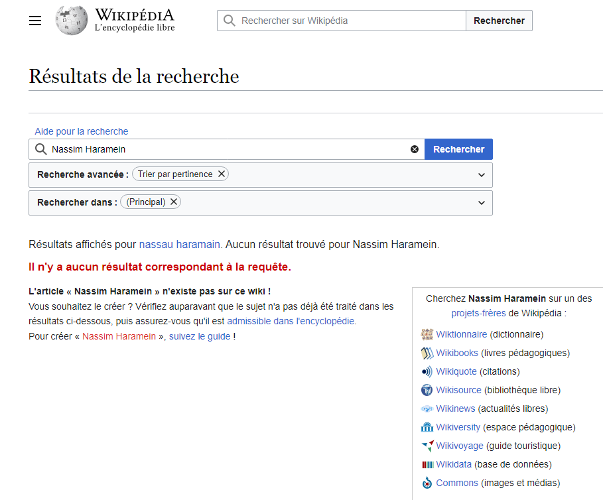Click the Wikiquote project icon
This screenshot has height=500, width=603.
click(x=427, y=371)
